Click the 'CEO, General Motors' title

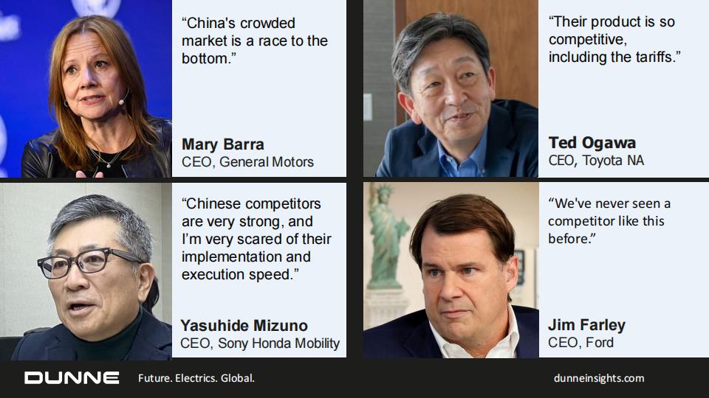point(247,162)
